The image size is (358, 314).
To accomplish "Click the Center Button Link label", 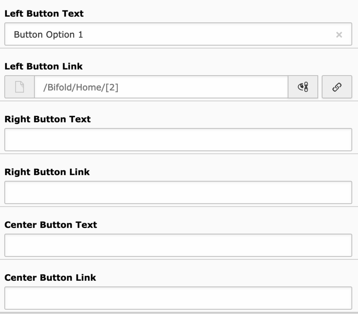I will point(50,278).
